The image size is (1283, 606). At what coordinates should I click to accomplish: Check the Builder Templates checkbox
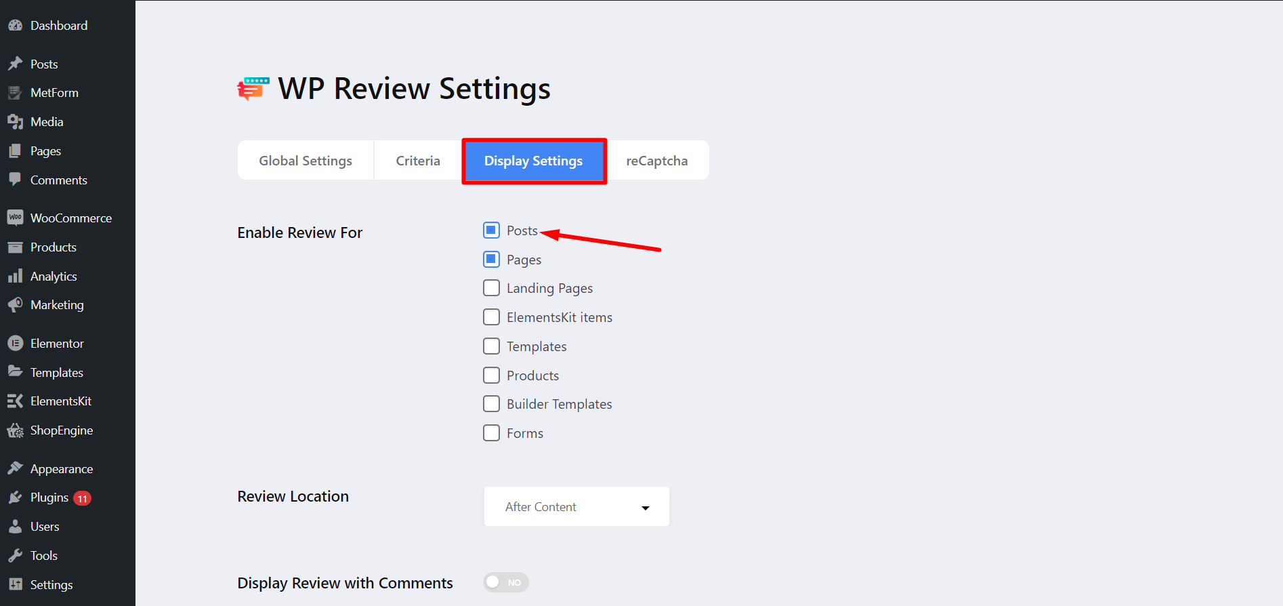click(491, 404)
